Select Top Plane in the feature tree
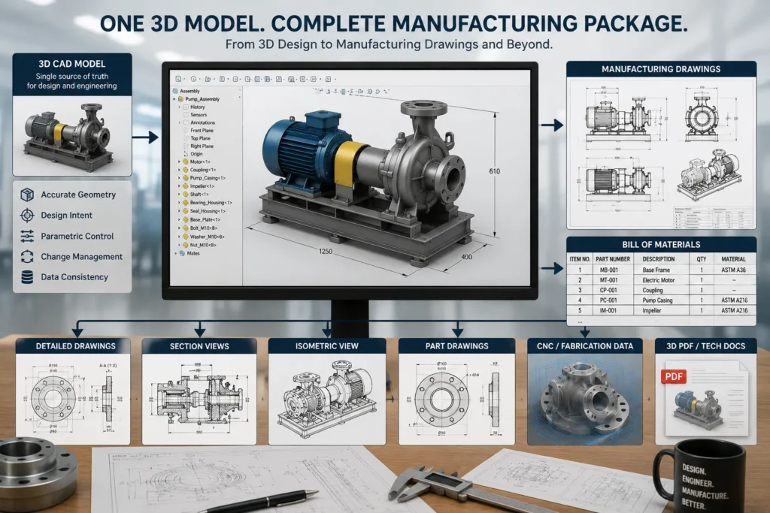 pos(200,138)
